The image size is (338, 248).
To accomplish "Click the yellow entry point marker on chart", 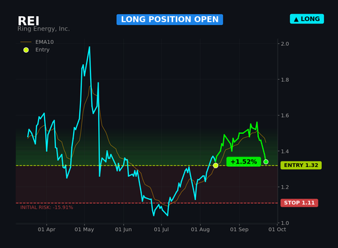I will tap(216, 166).
